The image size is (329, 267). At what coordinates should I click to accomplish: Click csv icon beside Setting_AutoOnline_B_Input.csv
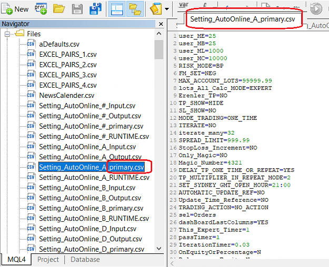(31, 188)
